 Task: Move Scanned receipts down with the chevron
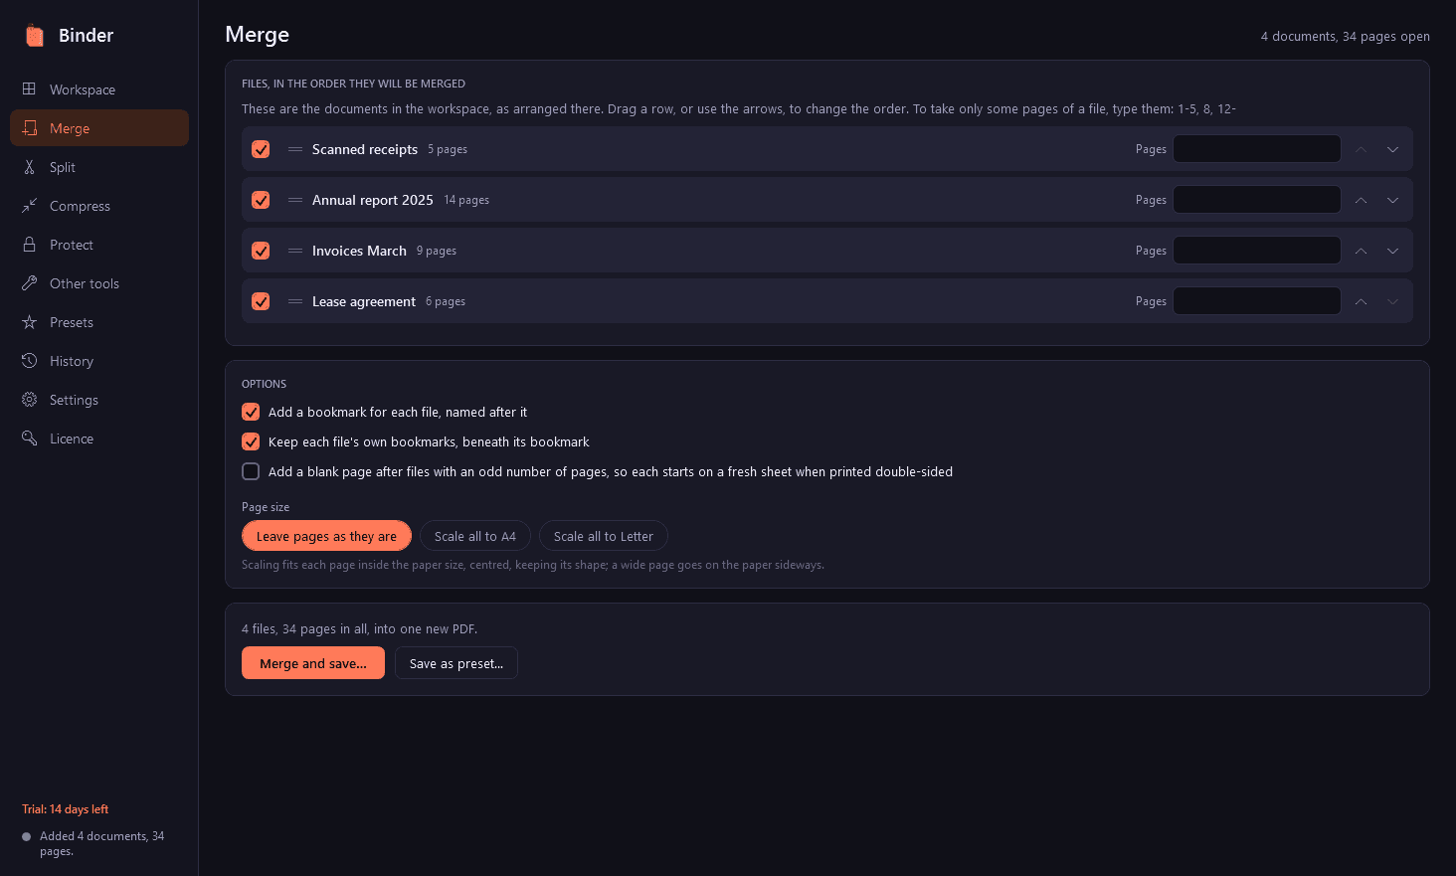(x=1392, y=149)
